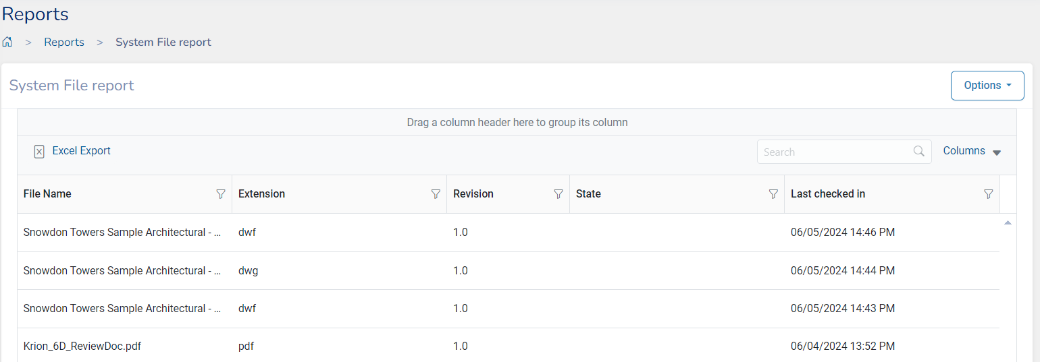Sort by Last checked in header
This screenshot has height=362, width=1040.
pos(827,194)
